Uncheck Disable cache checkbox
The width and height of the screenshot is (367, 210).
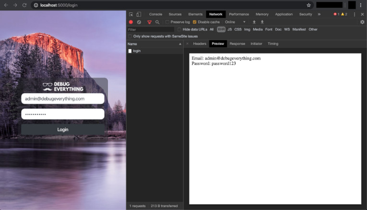[194, 22]
